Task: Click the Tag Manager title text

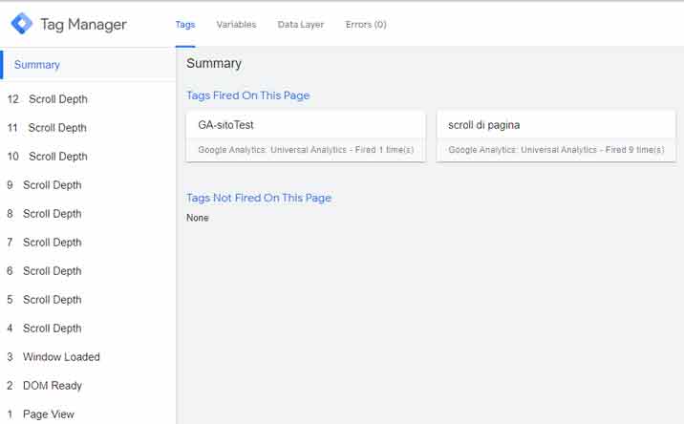Action: 83,25
